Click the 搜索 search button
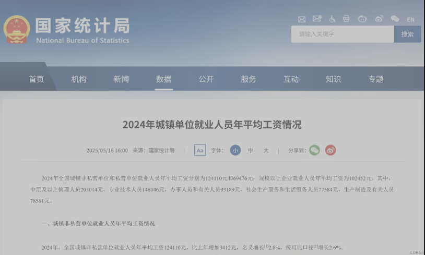Image resolution: width=425 pixels, height=255 pixels. click(x=407, y=34)
